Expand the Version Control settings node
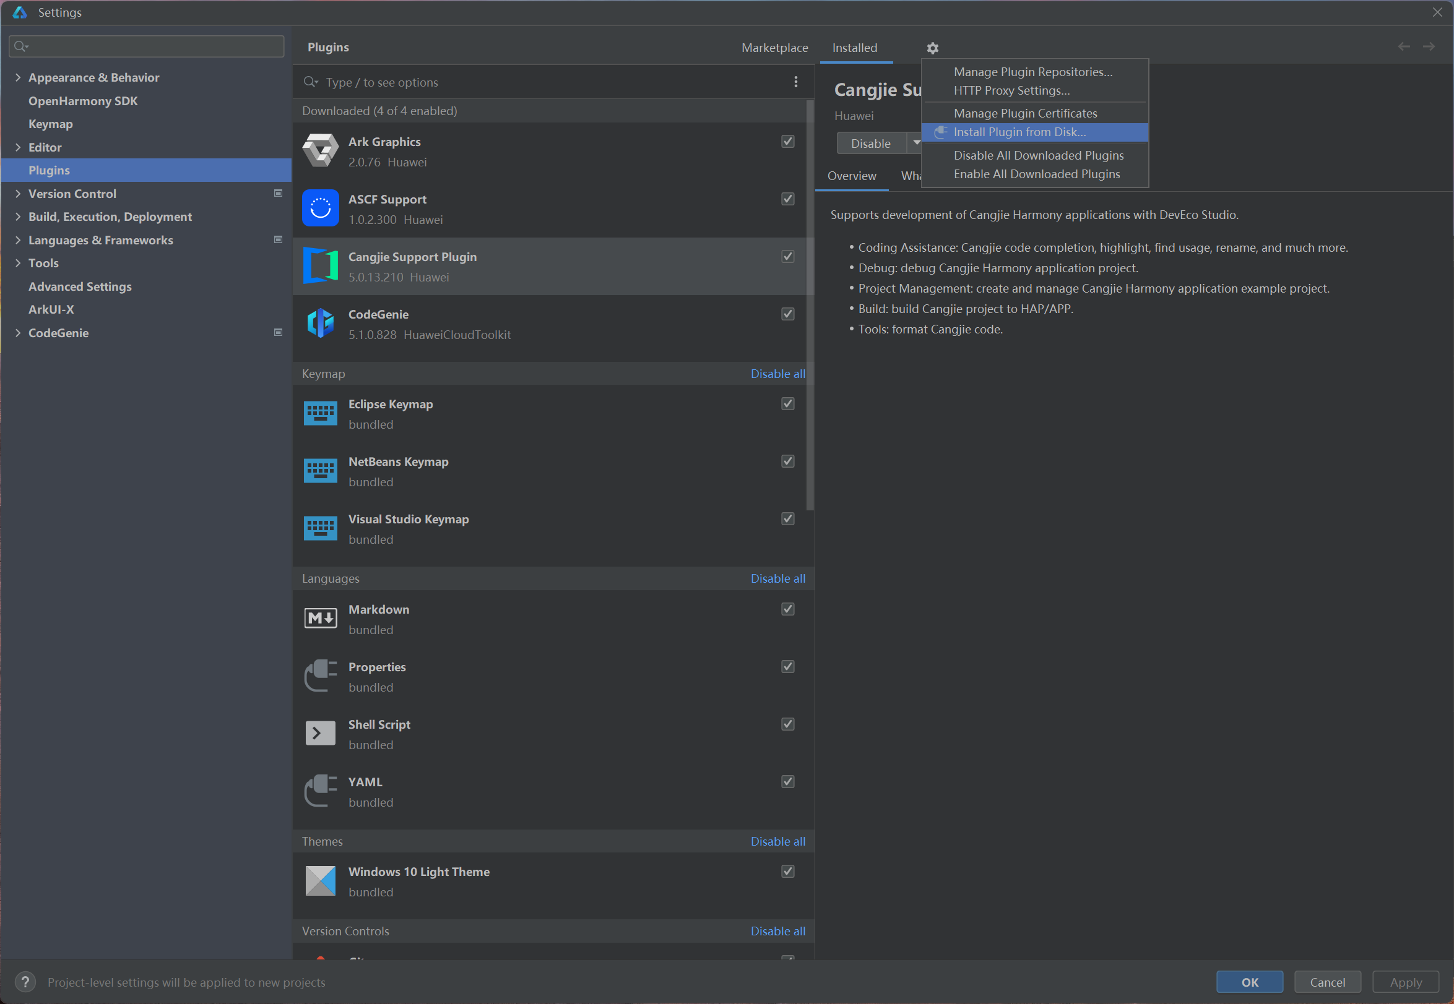 pos(17,194)
